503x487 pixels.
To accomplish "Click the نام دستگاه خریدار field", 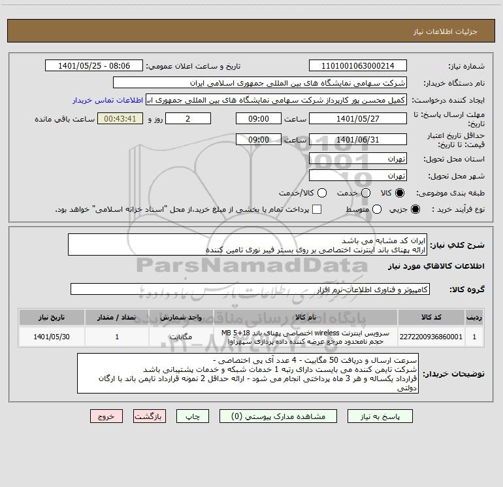I will pyautogui.click(x=260, y=83).
